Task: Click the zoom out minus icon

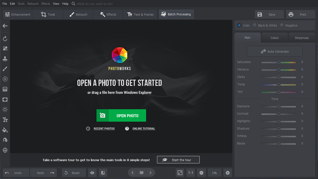Action: tap(201, 173)
